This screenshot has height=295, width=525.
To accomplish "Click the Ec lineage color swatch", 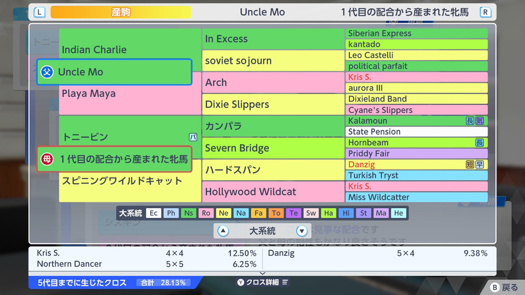I will (153, 213).
